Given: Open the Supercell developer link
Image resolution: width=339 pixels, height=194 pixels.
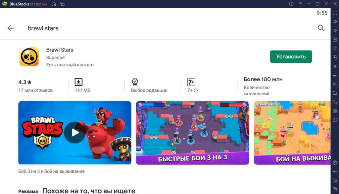Looking at the screenshot, I should pos(56,57).
